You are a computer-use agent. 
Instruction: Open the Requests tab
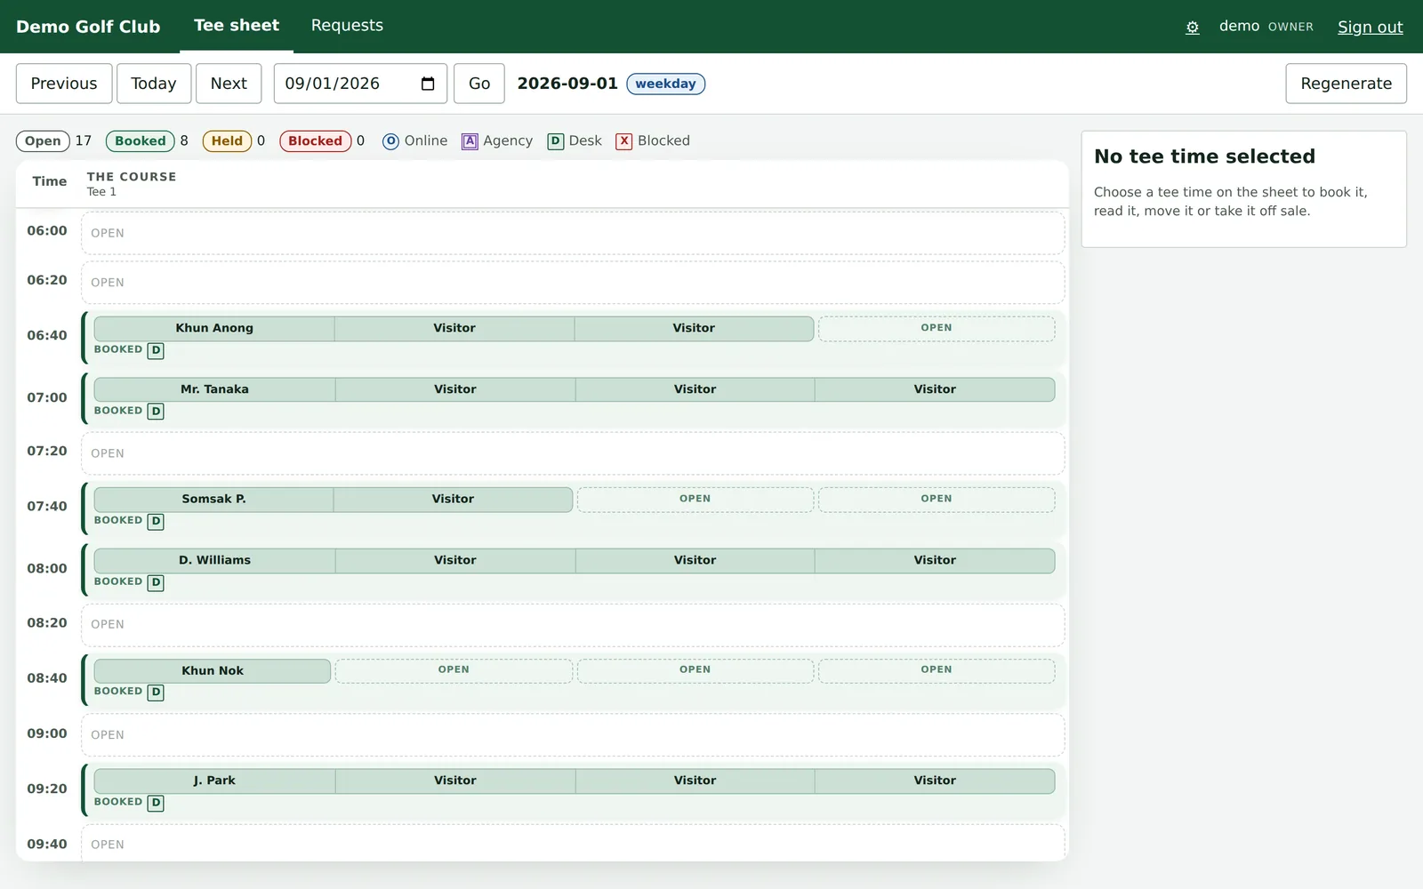click(x=347, y=26)
